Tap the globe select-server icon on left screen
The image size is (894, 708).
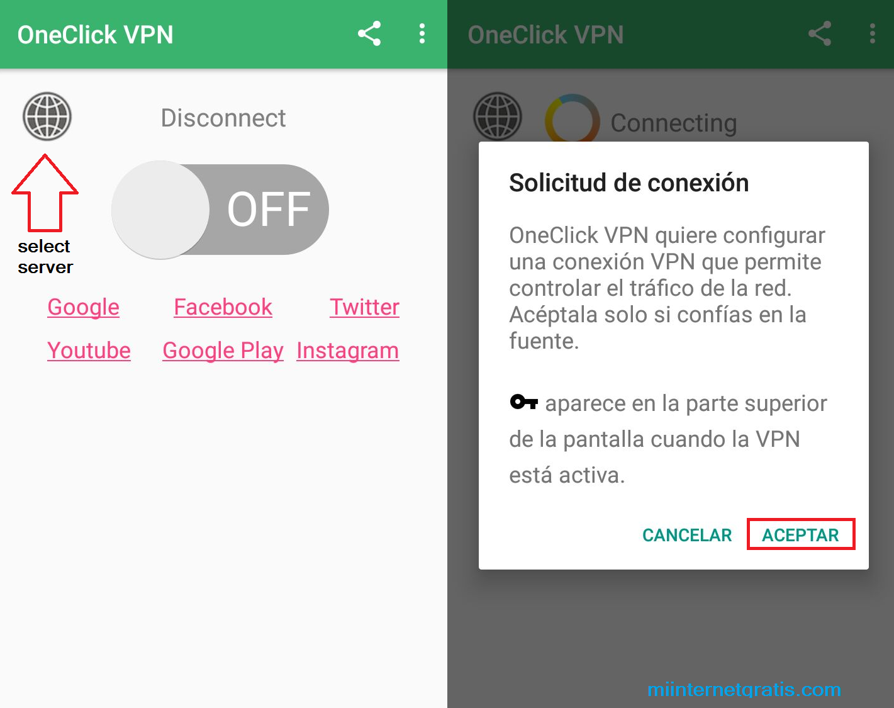pyautogui.click(x=47, y=116)
